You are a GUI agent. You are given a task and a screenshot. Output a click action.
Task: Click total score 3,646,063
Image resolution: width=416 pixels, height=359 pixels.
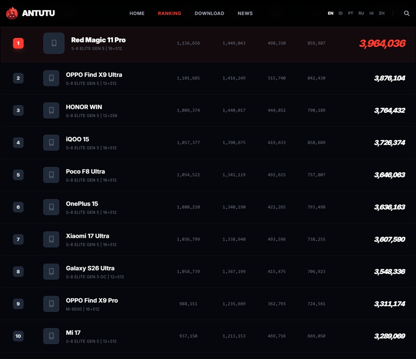tap(389, 175)
